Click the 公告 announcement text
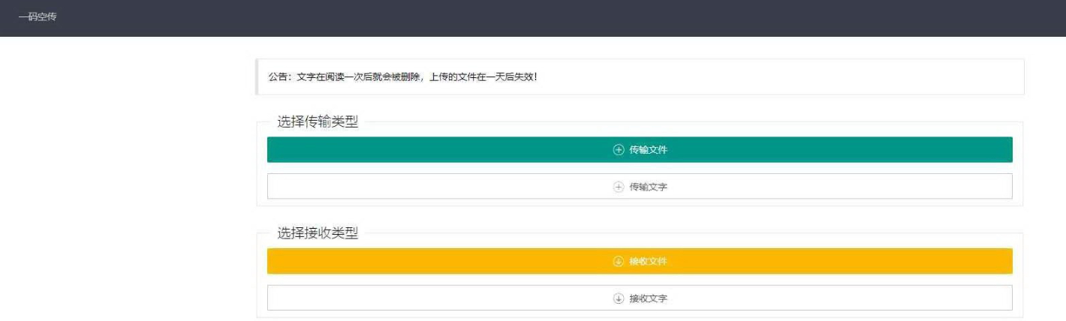Viewport: 1066px width, 321px height. pyautogui.click(x=403, y=77)
